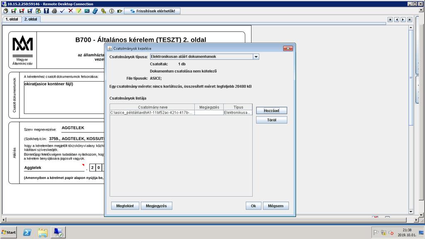The height and width of the screenshot is (239, 425).
Task: Click the red X delete icon
Action: [71, 11]
